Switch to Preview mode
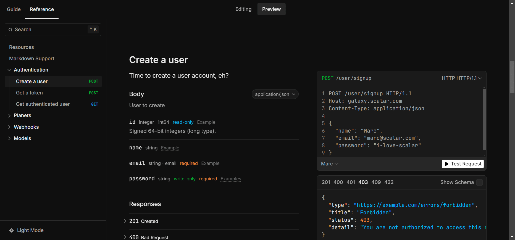This screenshot has height=240, width=515. click(271, 9)
